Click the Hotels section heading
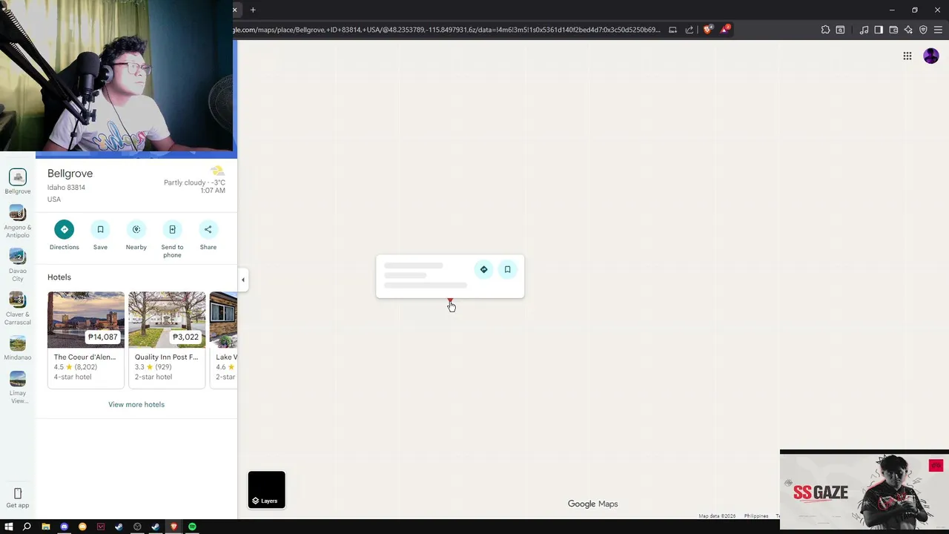This screenshot has height=534, width=949. pyautogui.click(x=59, y=277)
